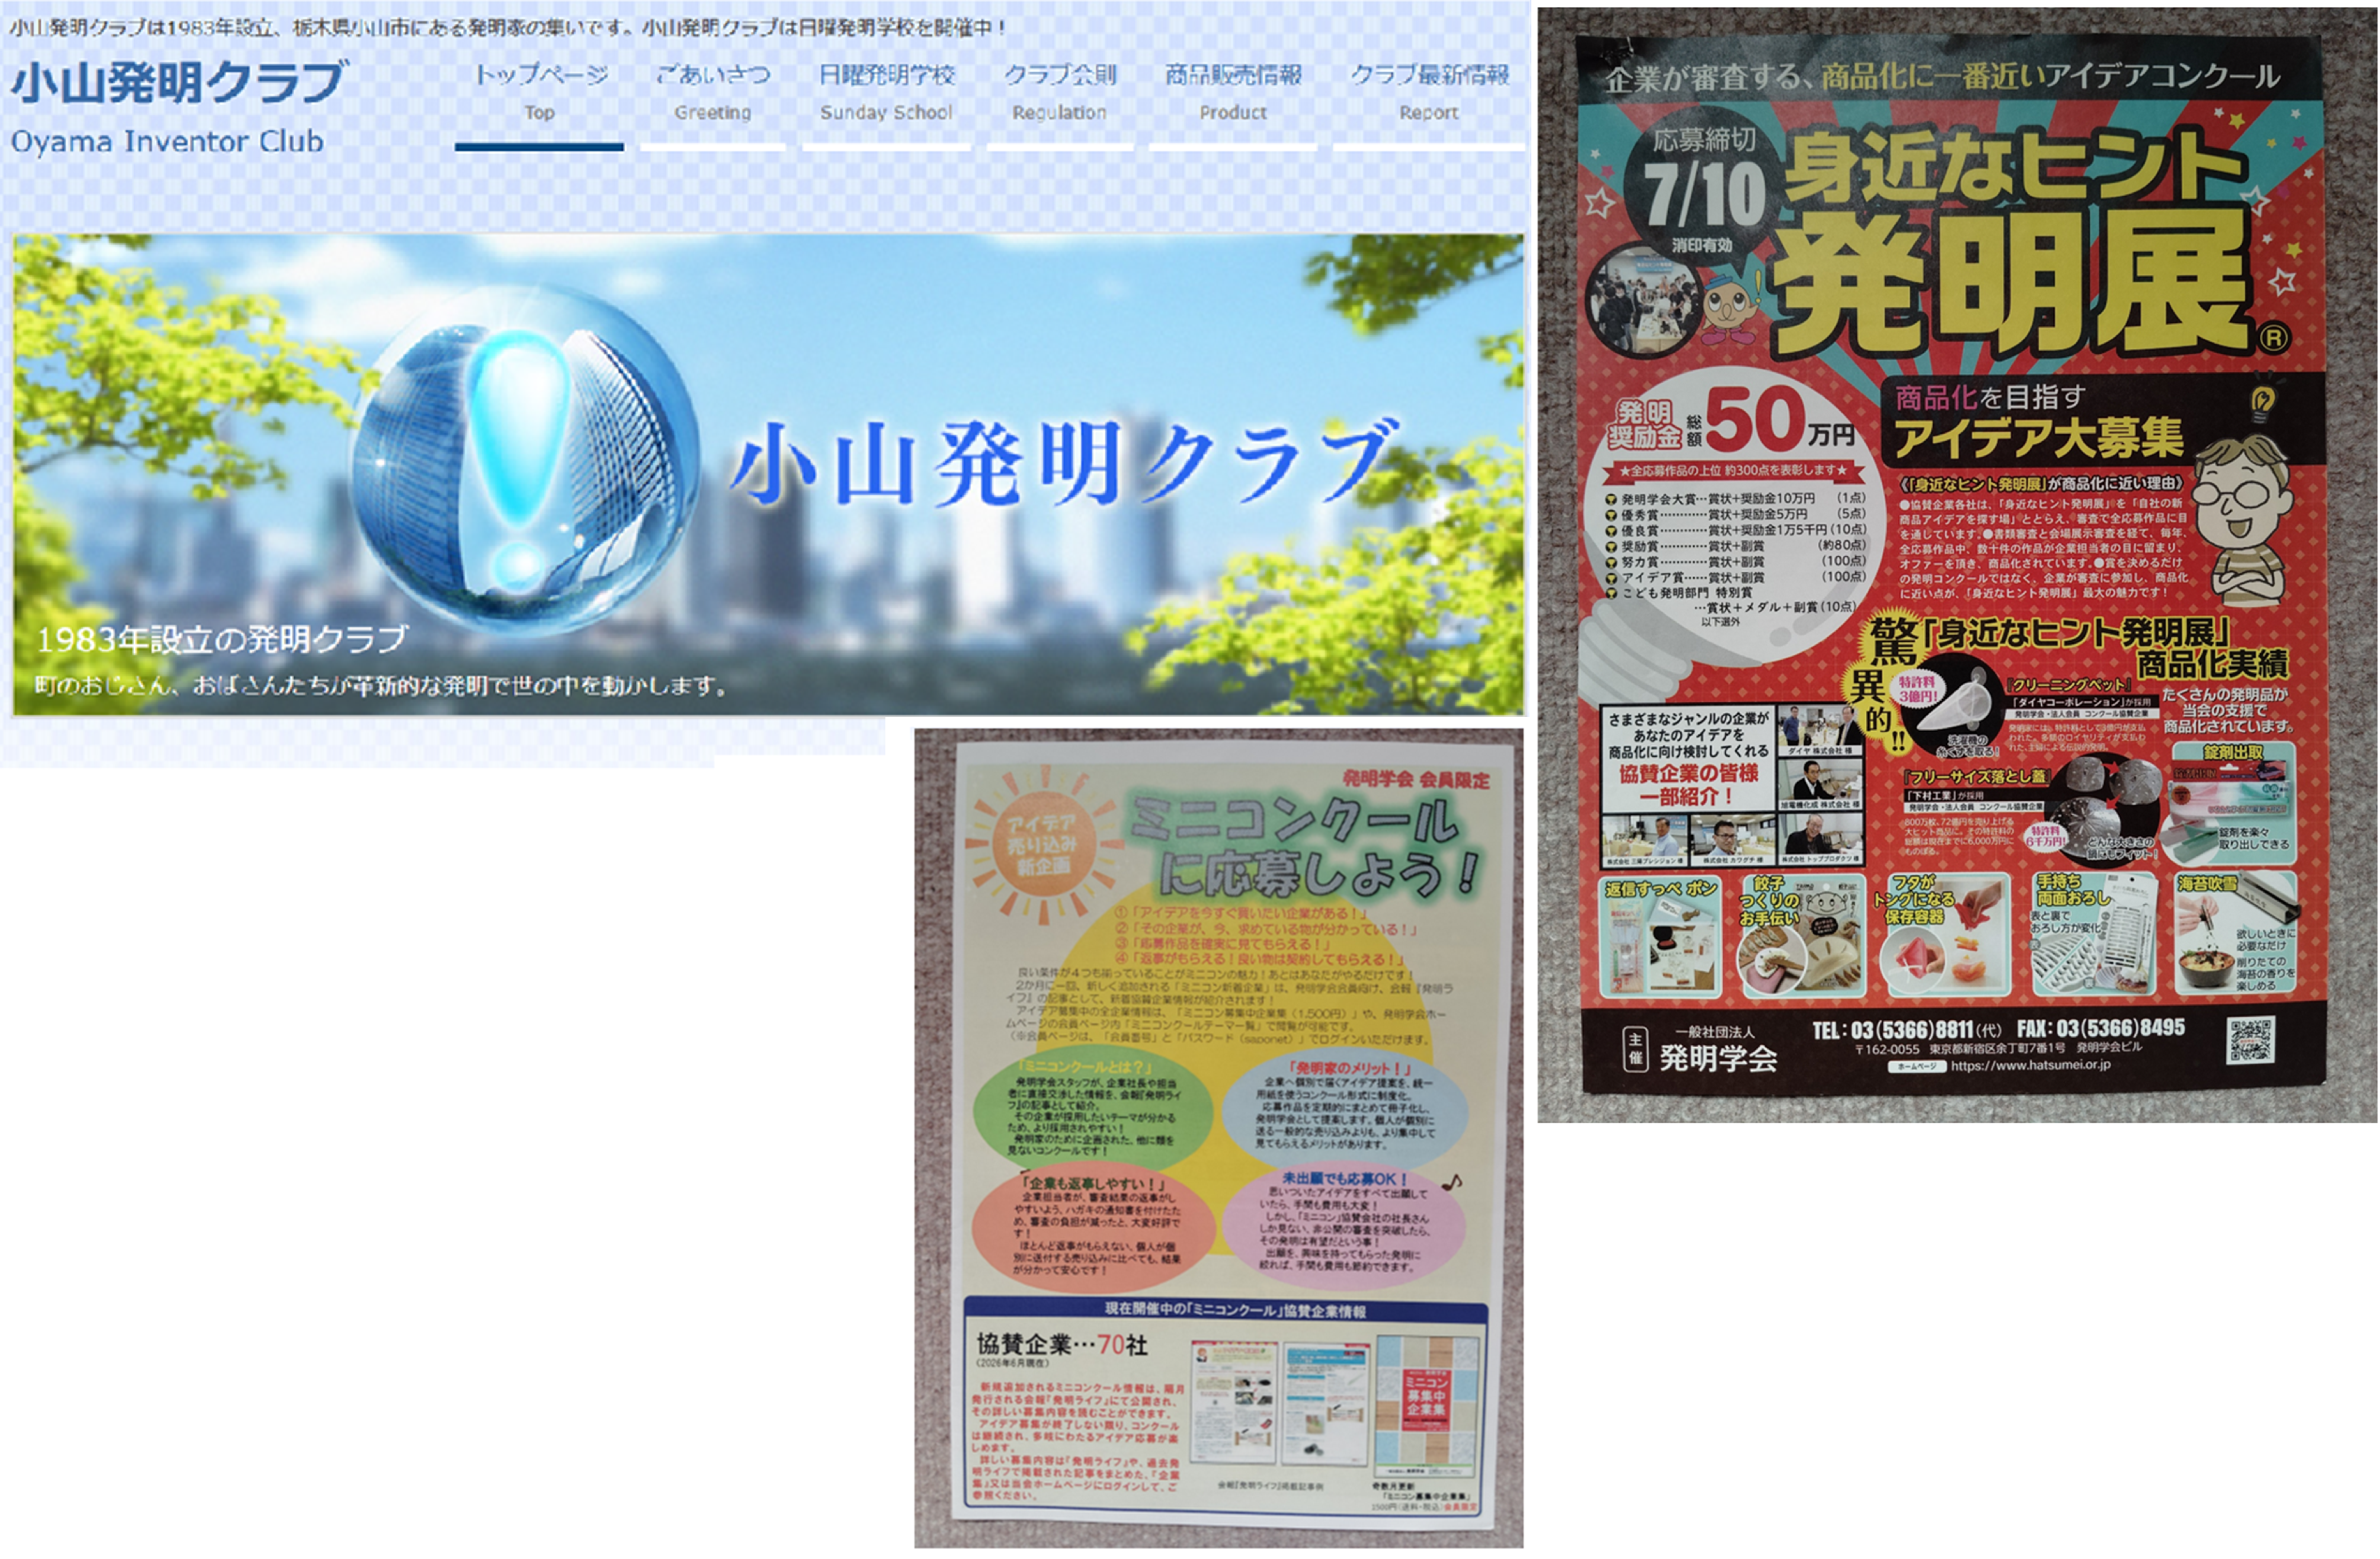Click the 海苔吹雪 product photo
2380x1559 pixels.
click(x=2236, y=934)
